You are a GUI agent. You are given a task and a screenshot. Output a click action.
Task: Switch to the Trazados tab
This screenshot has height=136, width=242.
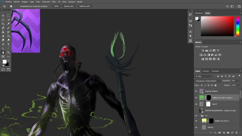(x=215, y=71)
